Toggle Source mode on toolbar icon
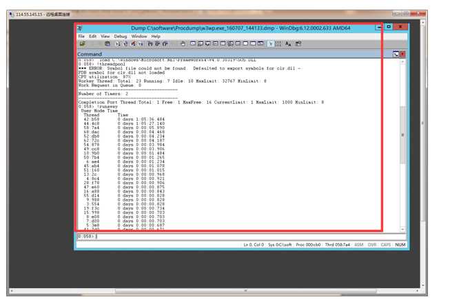This screenshot has height=306, width=450. [271, 43]
